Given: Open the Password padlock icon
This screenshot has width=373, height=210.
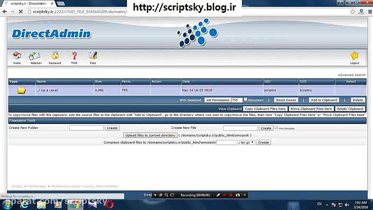Looking at the screenshot, I should (x=55, y=55).
